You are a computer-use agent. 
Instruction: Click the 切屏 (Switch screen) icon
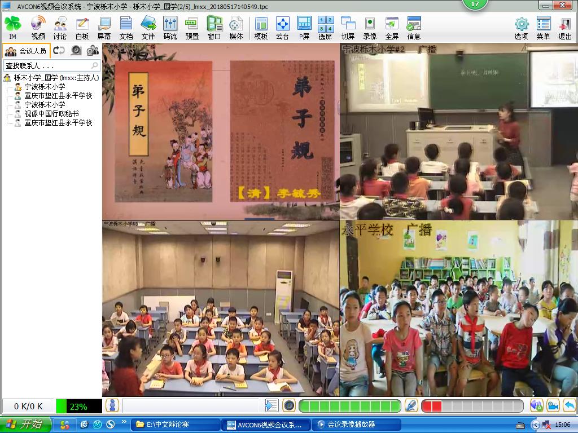click(x=348, y=28)
